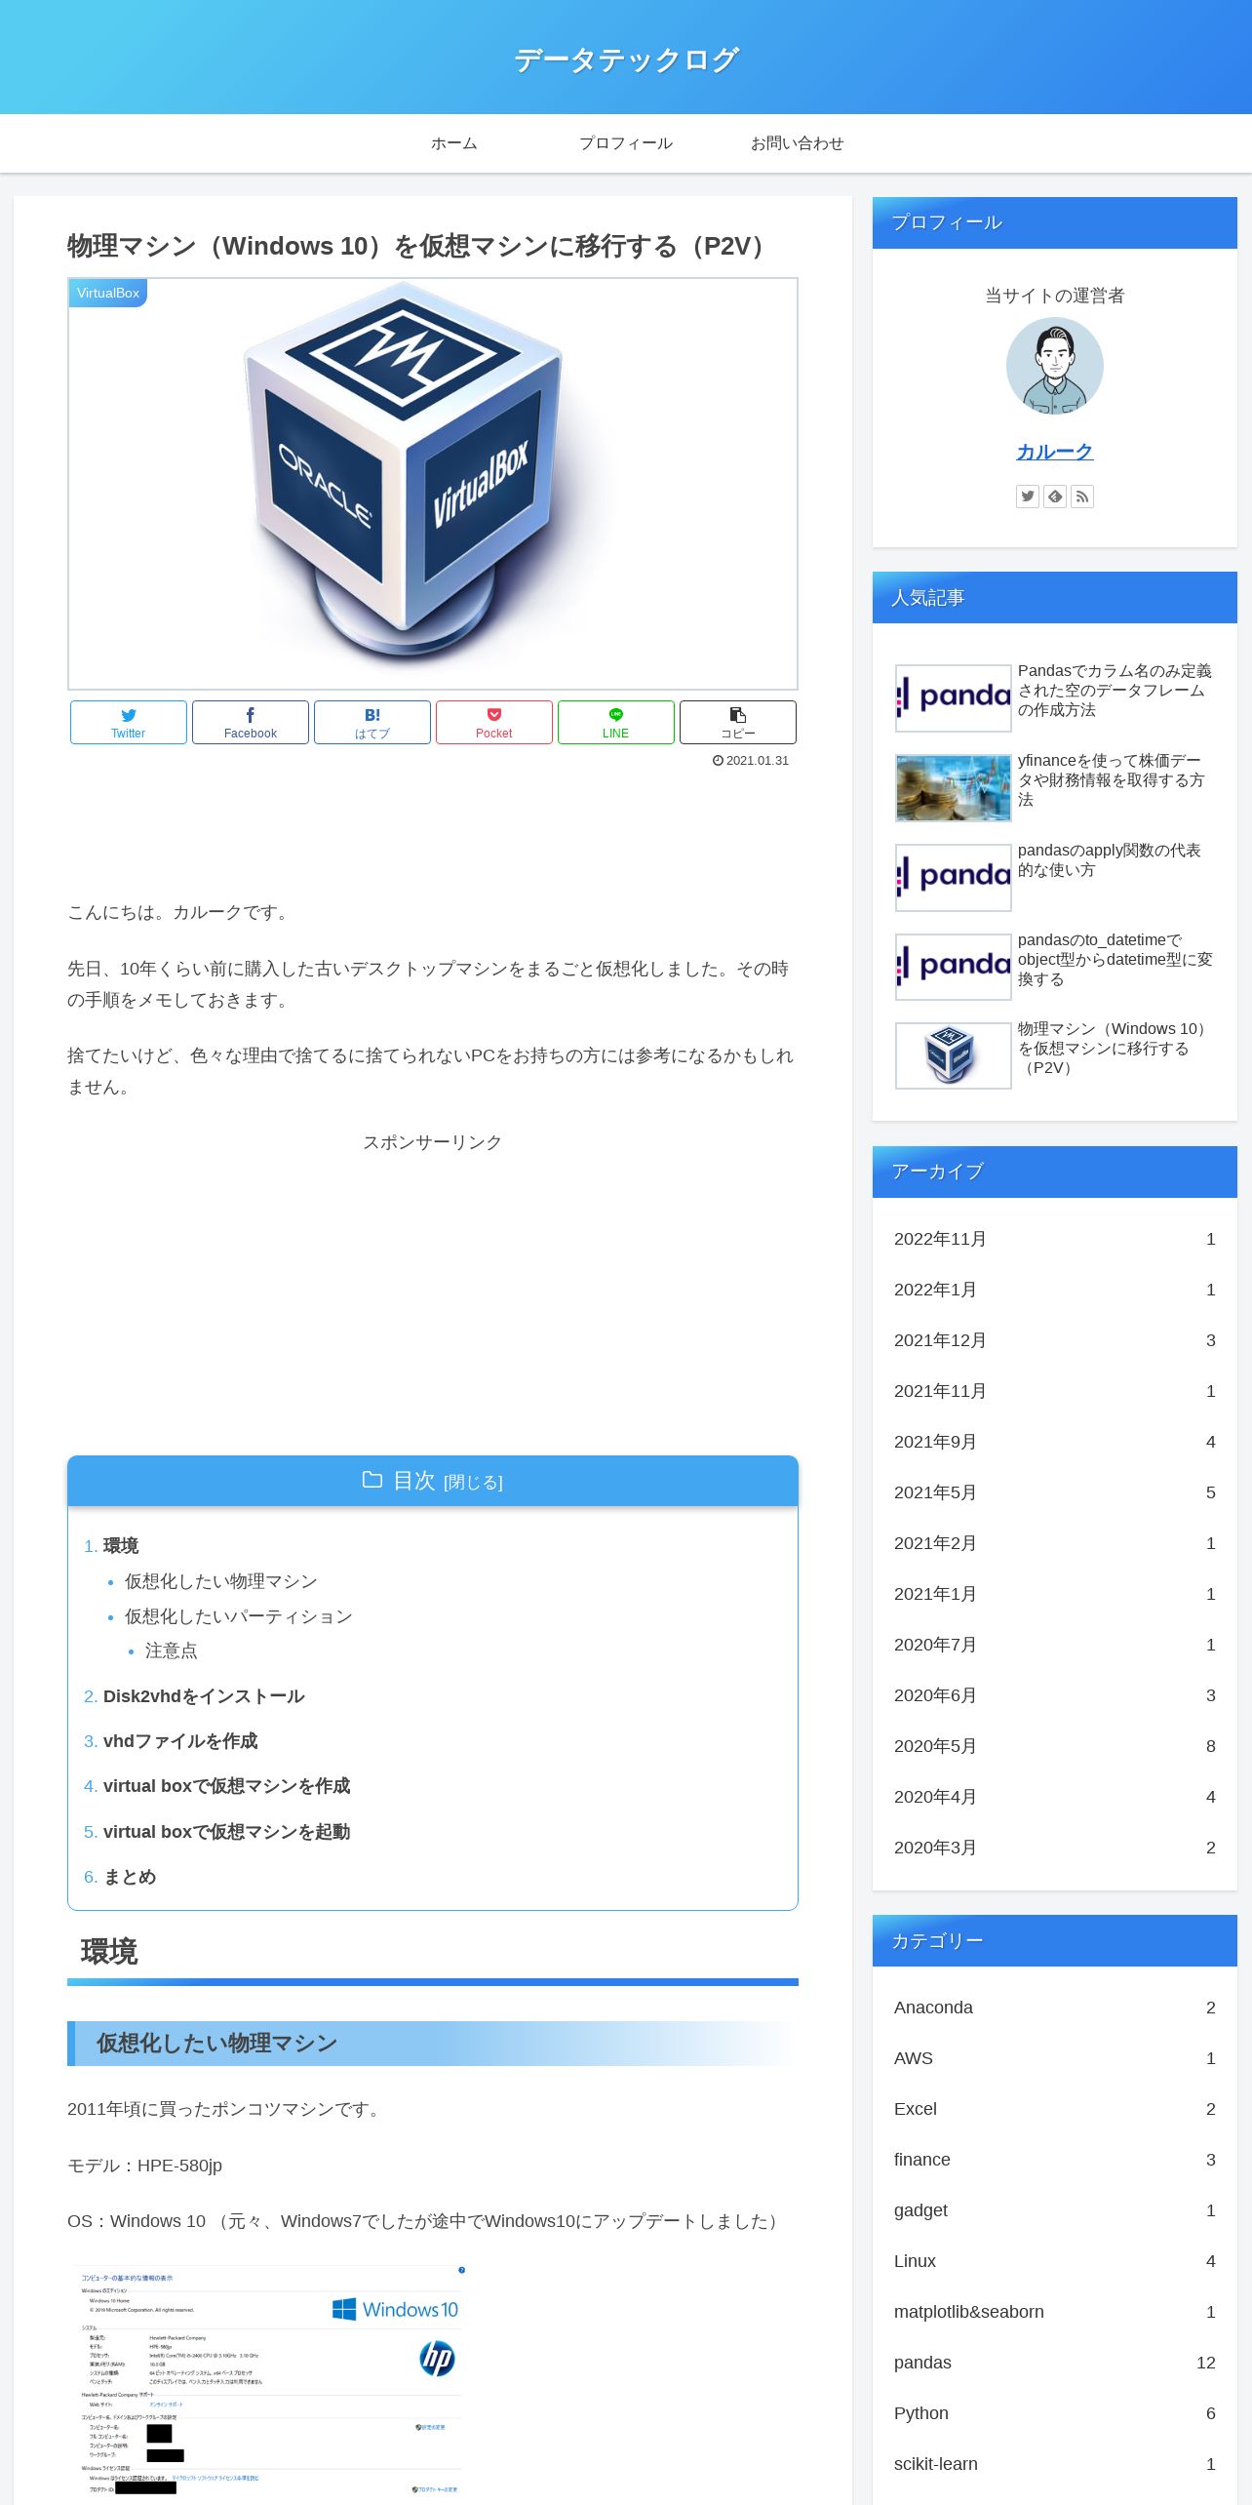Jump to vhdファイルを作成 in the contents
Screen dimensions: 1252x2505
coord(180,1741)
